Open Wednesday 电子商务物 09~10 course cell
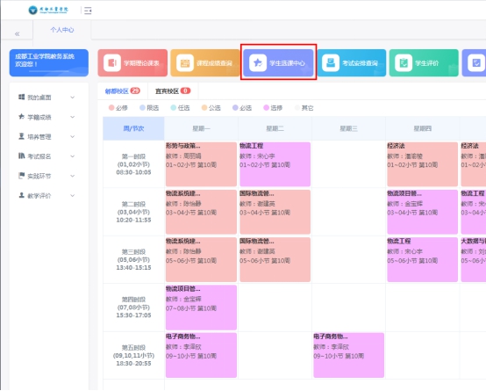 348,355
